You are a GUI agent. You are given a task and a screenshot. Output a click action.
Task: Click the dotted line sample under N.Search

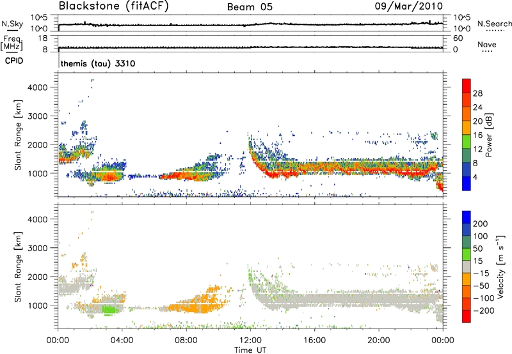click(x=495, y=31)
